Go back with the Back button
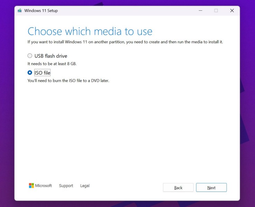Image resolution: width=255 pixels, height=207 pixels. pos(178,188)
